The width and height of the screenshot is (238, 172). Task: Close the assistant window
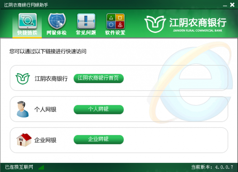[232, 5]
